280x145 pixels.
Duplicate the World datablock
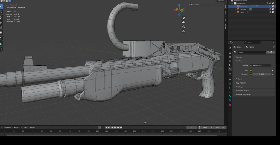coord(271,52)
